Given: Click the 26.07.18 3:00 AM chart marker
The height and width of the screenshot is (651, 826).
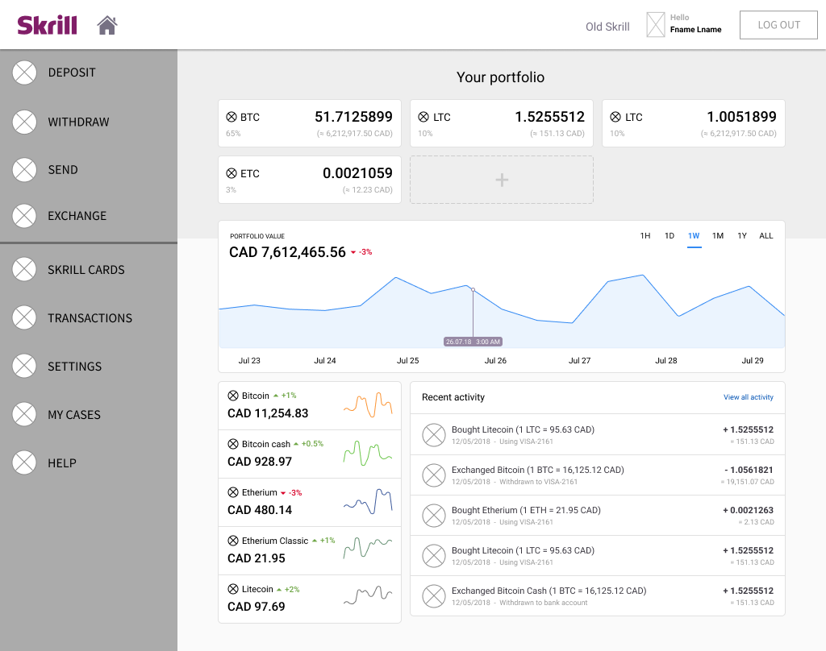Looking at the screenshot, I should (x=473, y=342).
